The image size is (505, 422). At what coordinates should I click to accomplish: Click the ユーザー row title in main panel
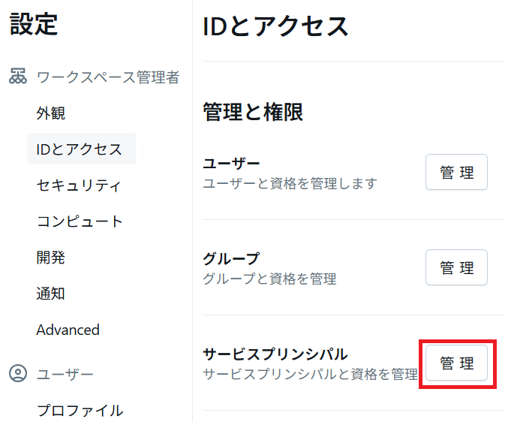click(x=231, y=163)
